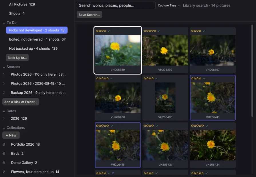
Task: Open the Demo Gallery collection
Action: coord(24,163)
